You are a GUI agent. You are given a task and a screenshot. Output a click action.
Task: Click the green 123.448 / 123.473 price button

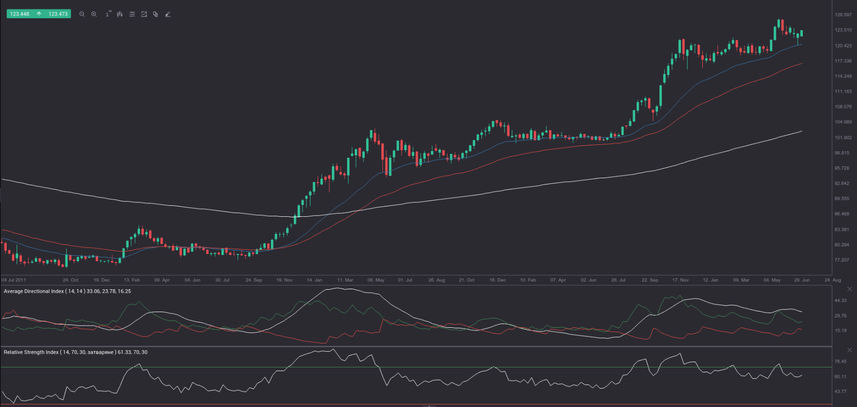tap(39, 14)
